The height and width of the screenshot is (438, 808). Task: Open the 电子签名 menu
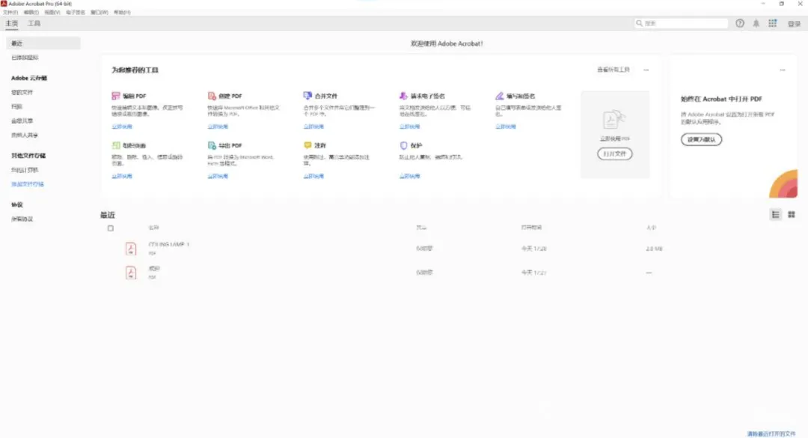(76, 13)
